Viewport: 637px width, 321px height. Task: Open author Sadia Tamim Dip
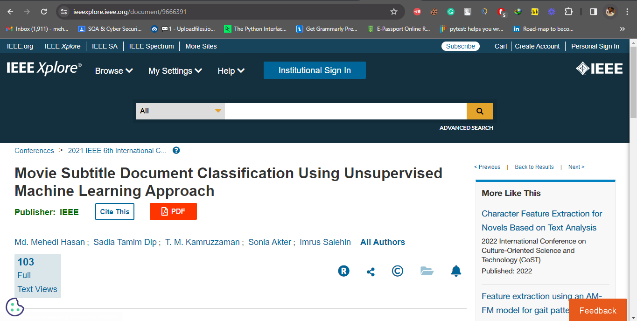tap(125, 242)
